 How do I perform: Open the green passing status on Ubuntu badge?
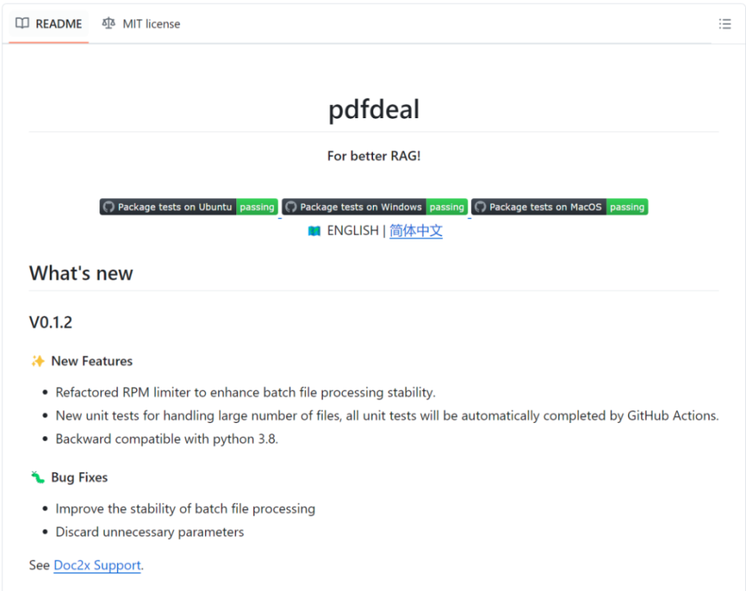pos(256,207)
